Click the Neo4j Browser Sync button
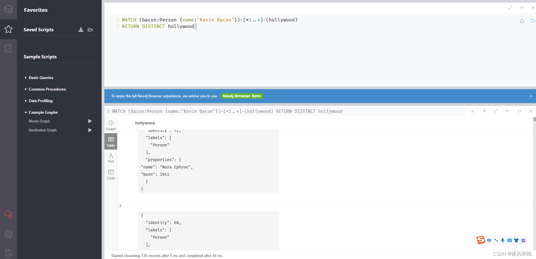 pos(242,96)
